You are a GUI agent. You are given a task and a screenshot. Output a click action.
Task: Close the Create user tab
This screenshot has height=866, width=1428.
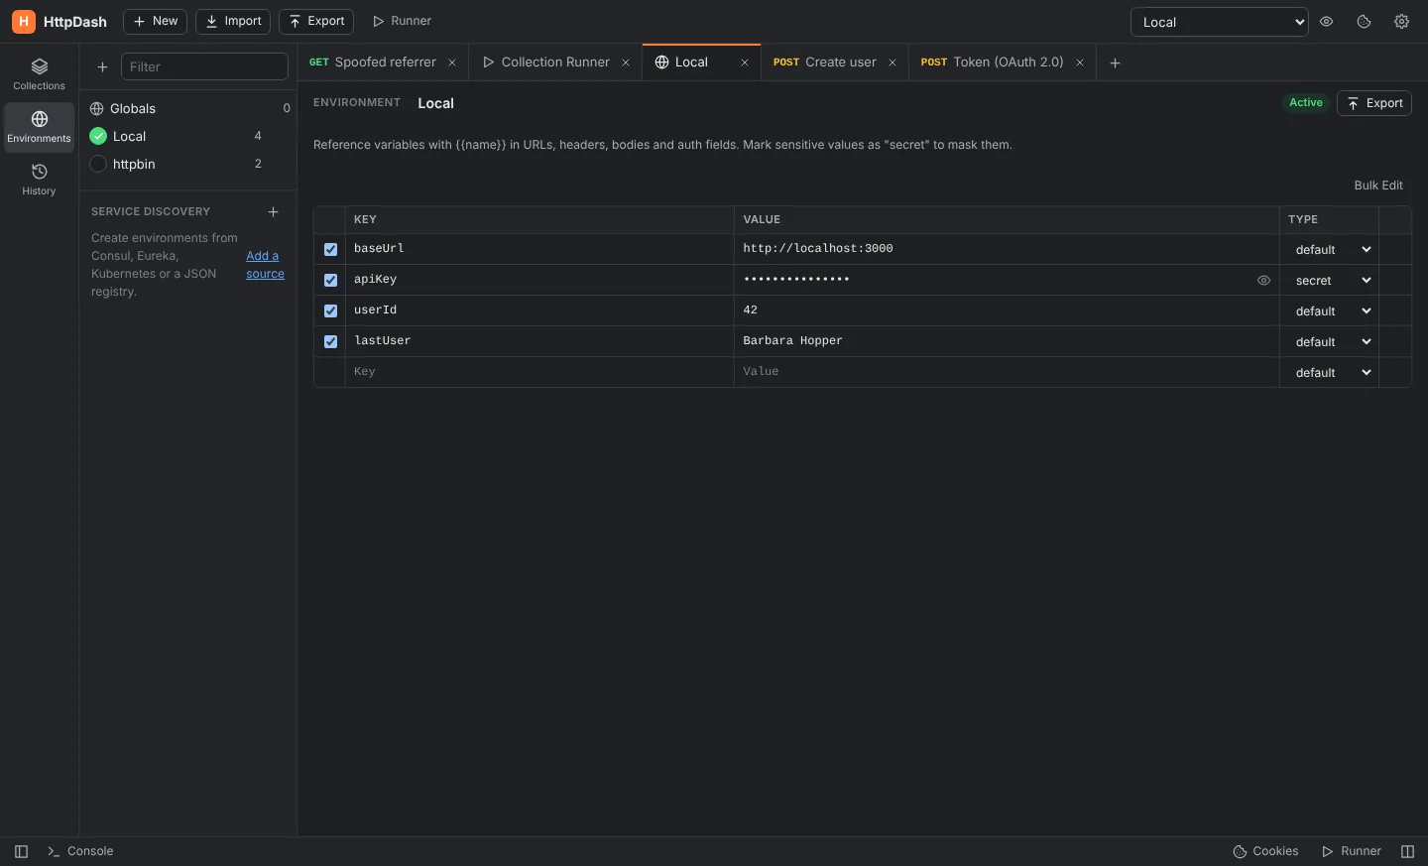tap(892, 62)
